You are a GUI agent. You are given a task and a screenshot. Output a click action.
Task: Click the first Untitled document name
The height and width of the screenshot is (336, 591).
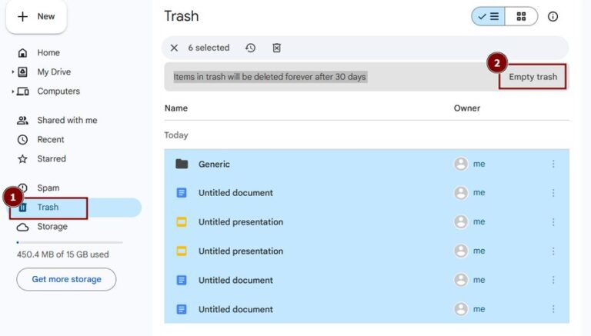[x=235, y=193]
